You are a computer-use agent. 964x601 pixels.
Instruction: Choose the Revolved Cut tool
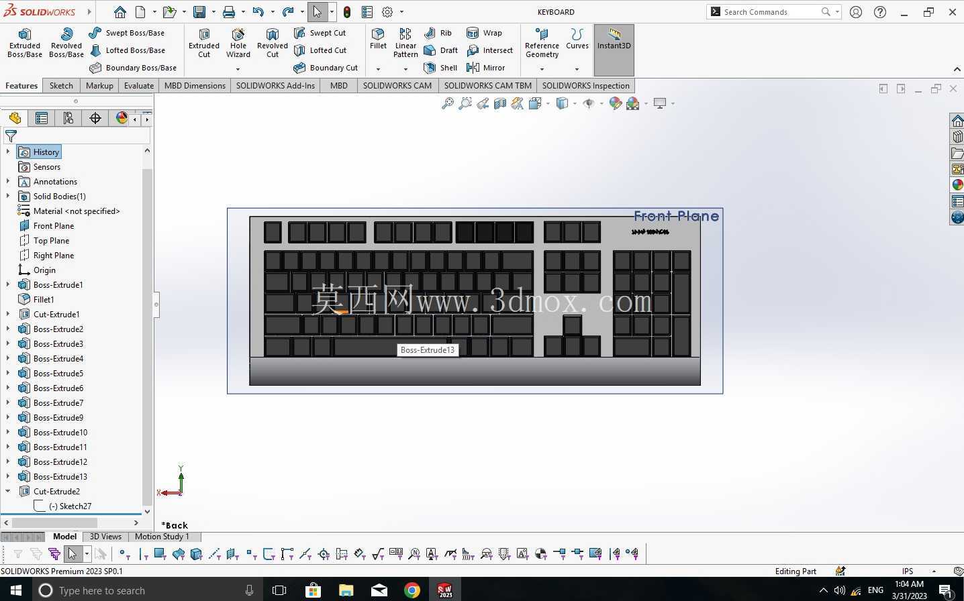click(272, 43)
